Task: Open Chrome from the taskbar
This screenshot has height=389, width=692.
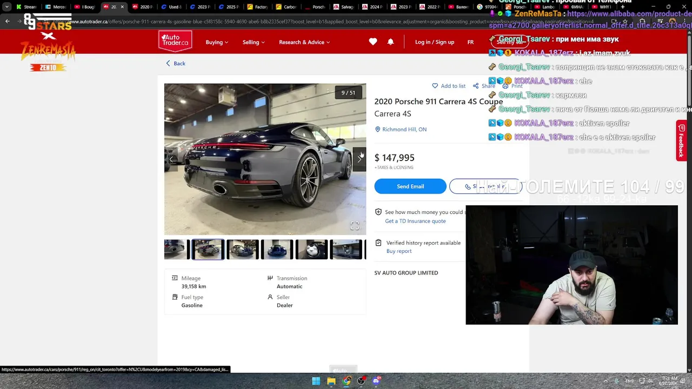Action: (347, 381)
